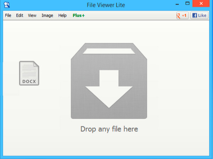
Task: Minimize the File Viewer Lite window
Action: click(177, 4)
